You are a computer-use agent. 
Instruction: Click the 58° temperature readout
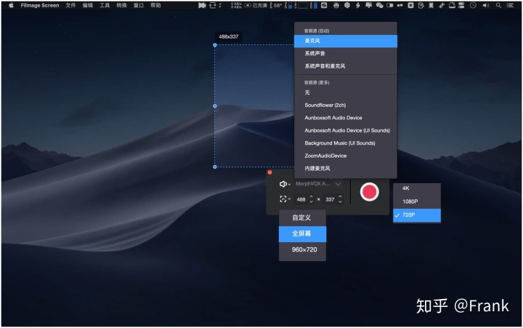[277, 5]
